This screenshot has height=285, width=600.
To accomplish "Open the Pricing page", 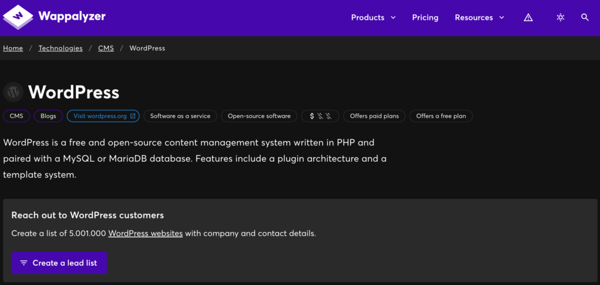I will (x=425, y=18).
